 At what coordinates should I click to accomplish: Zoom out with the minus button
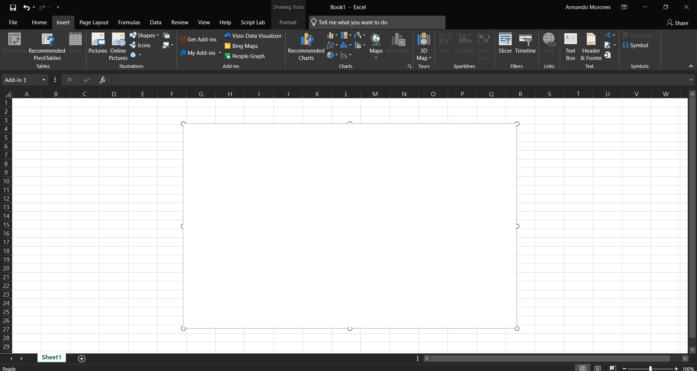pos(624,368)
